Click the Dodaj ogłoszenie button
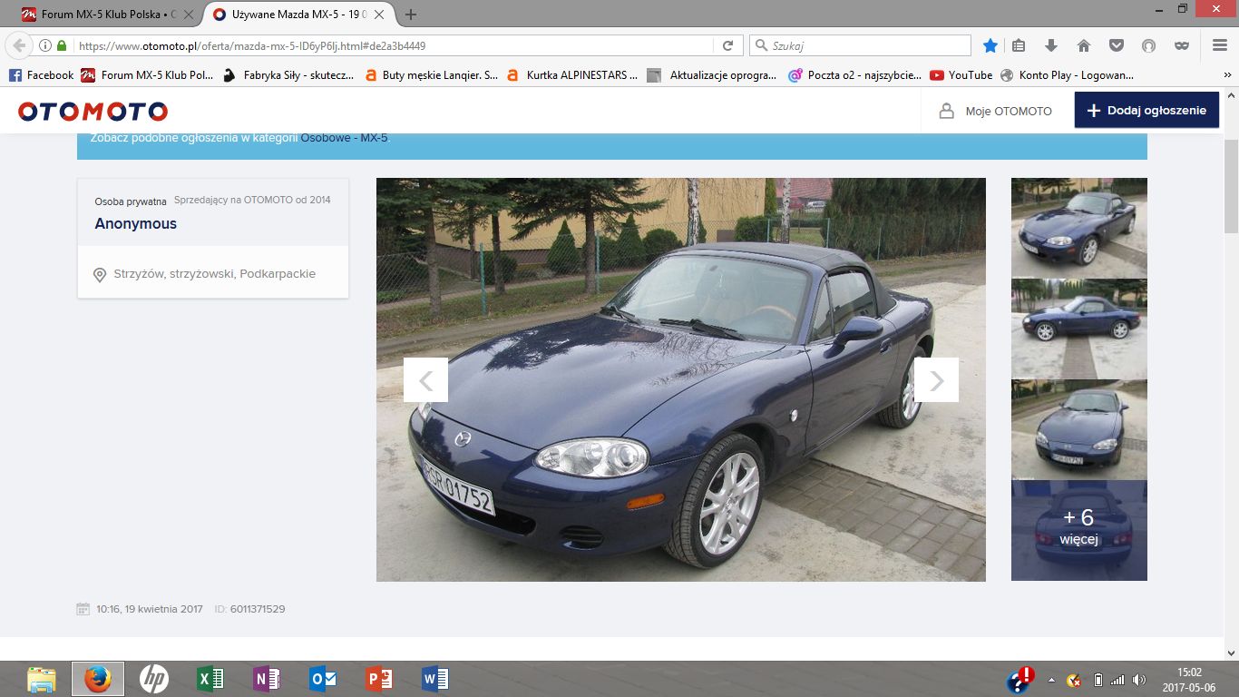 (1146, 110)
